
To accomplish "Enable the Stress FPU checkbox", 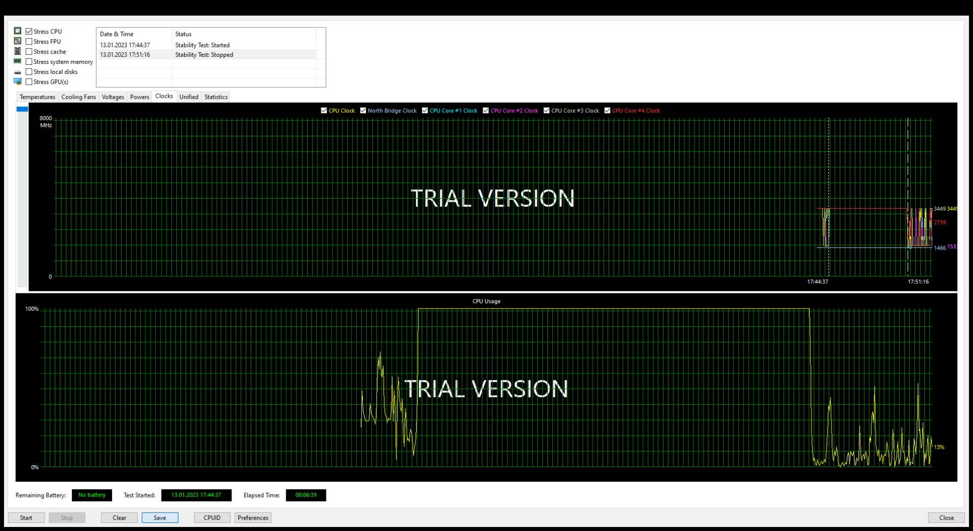I will pyautogui.click(x=29, y=42).
